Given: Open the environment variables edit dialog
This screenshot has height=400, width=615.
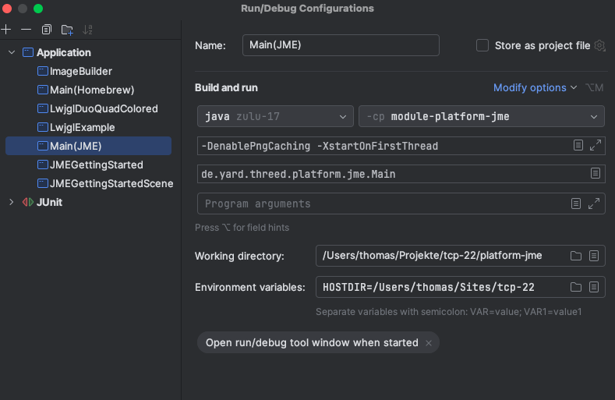Looking at the screenshot, I should [594, 287].
